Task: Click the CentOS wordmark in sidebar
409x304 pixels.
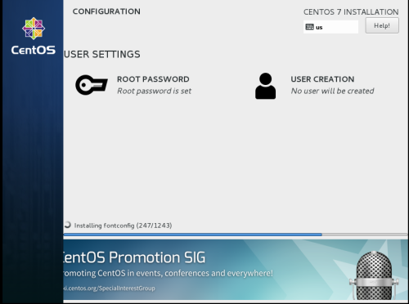Action: 34,50
